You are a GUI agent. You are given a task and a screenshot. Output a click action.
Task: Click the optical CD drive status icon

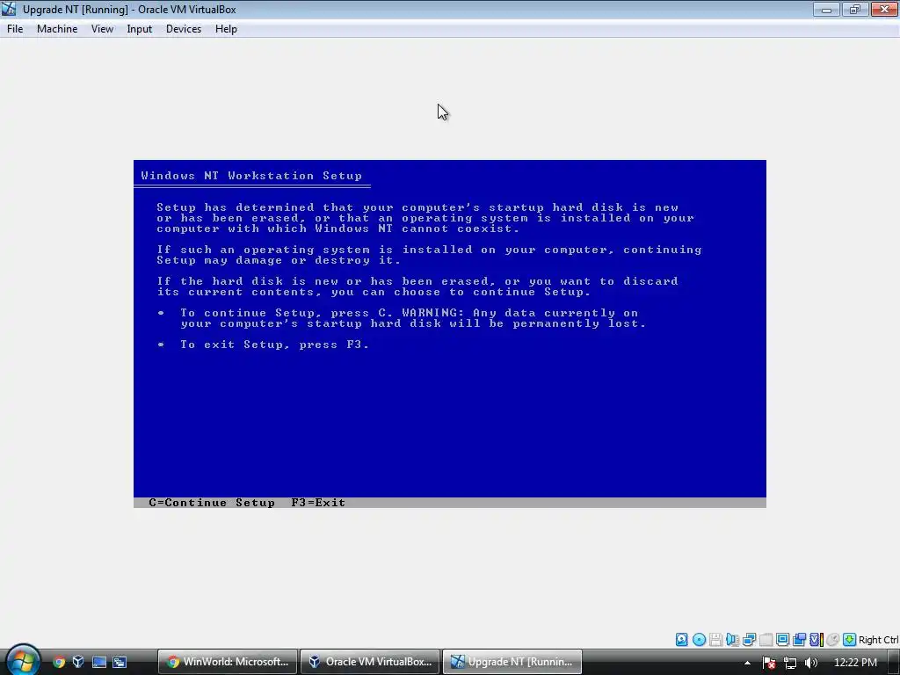coord(699,640)
